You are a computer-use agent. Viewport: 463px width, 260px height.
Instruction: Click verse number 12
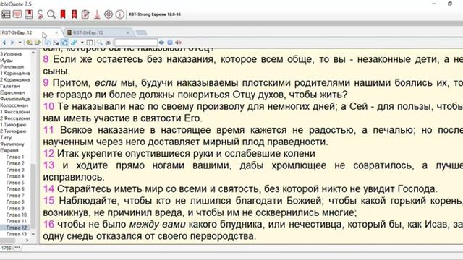pyautogui.click(x=48, y=154)
